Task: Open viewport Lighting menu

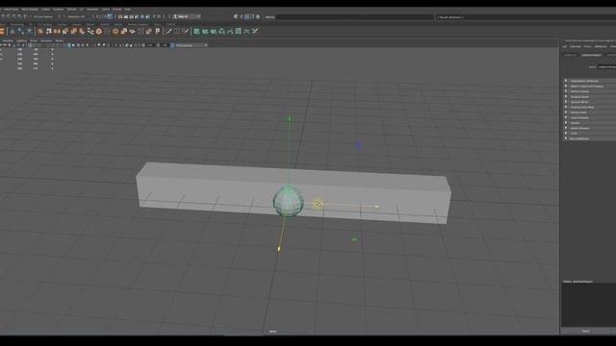Action: [x=21, y=40]
